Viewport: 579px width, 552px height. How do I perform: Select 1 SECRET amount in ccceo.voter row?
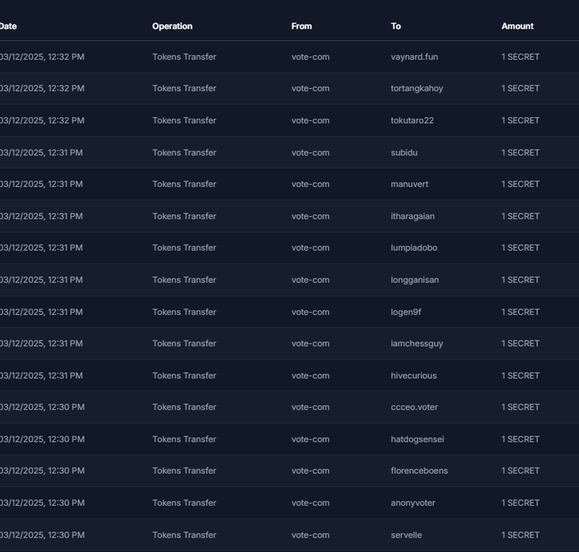point(520,407)
